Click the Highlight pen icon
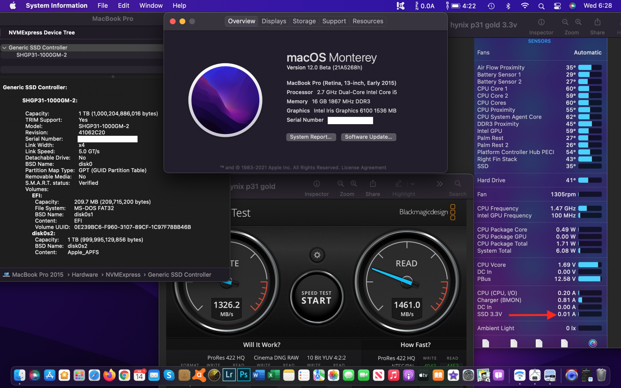Image resolution: width=621 pixels, height=388 pixels. tap(398, 184)
